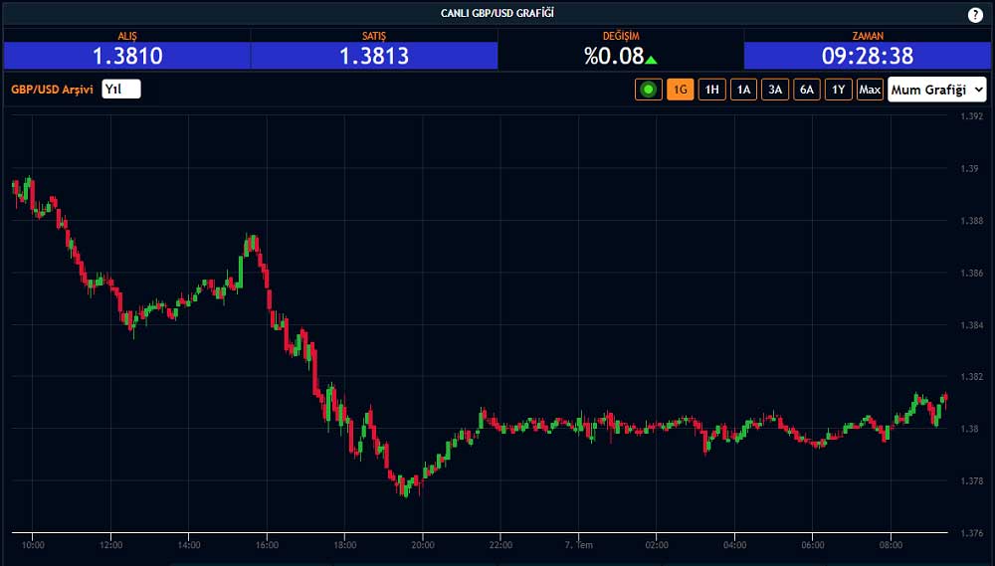The image size is (995, 566).
Task: Click the 06:00 time axis label
Action: click(813, 545)
